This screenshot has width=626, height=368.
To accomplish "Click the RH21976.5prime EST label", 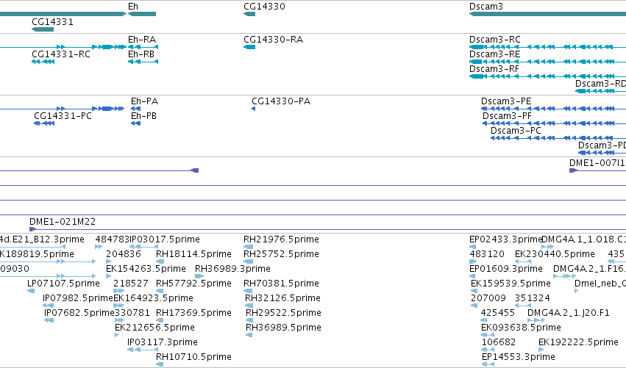I will coord(281,239).
